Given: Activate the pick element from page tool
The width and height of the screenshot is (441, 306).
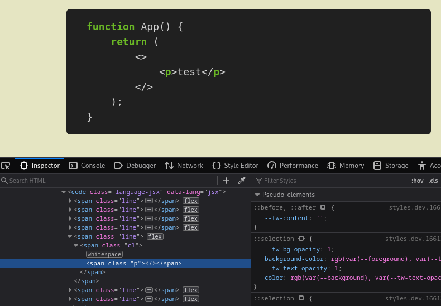Looking at the screenshot, I should pos(6,166).
